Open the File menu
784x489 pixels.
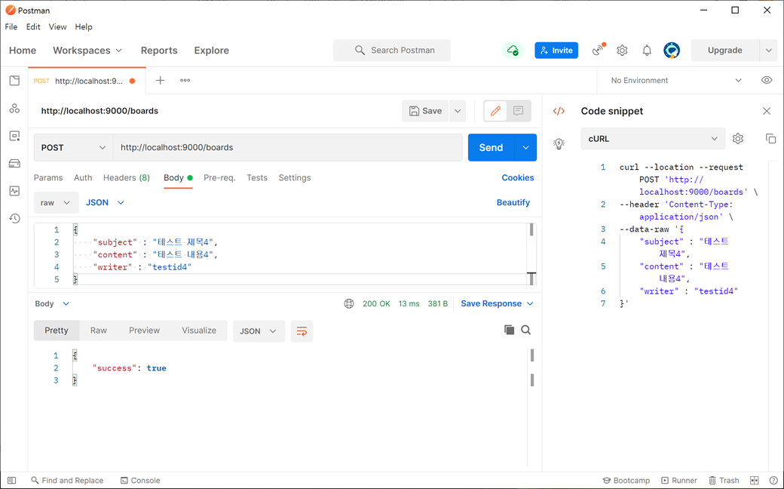(11, 26)
